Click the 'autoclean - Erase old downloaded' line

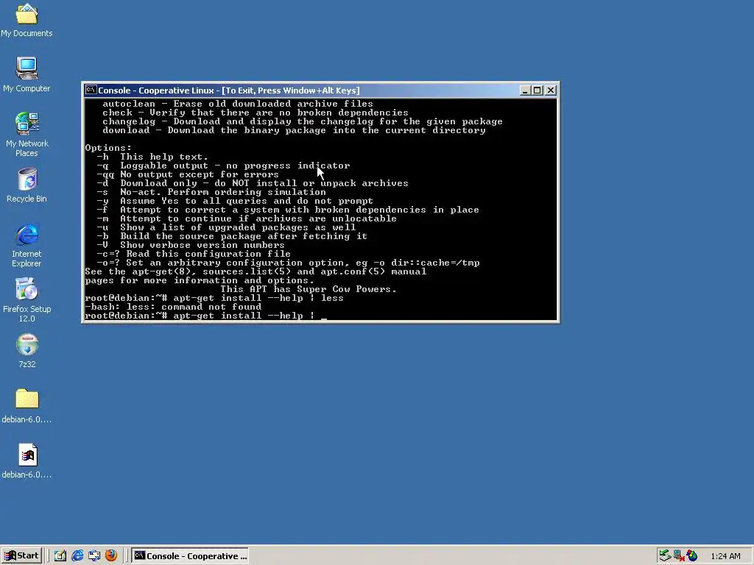(x=238, y=104)
